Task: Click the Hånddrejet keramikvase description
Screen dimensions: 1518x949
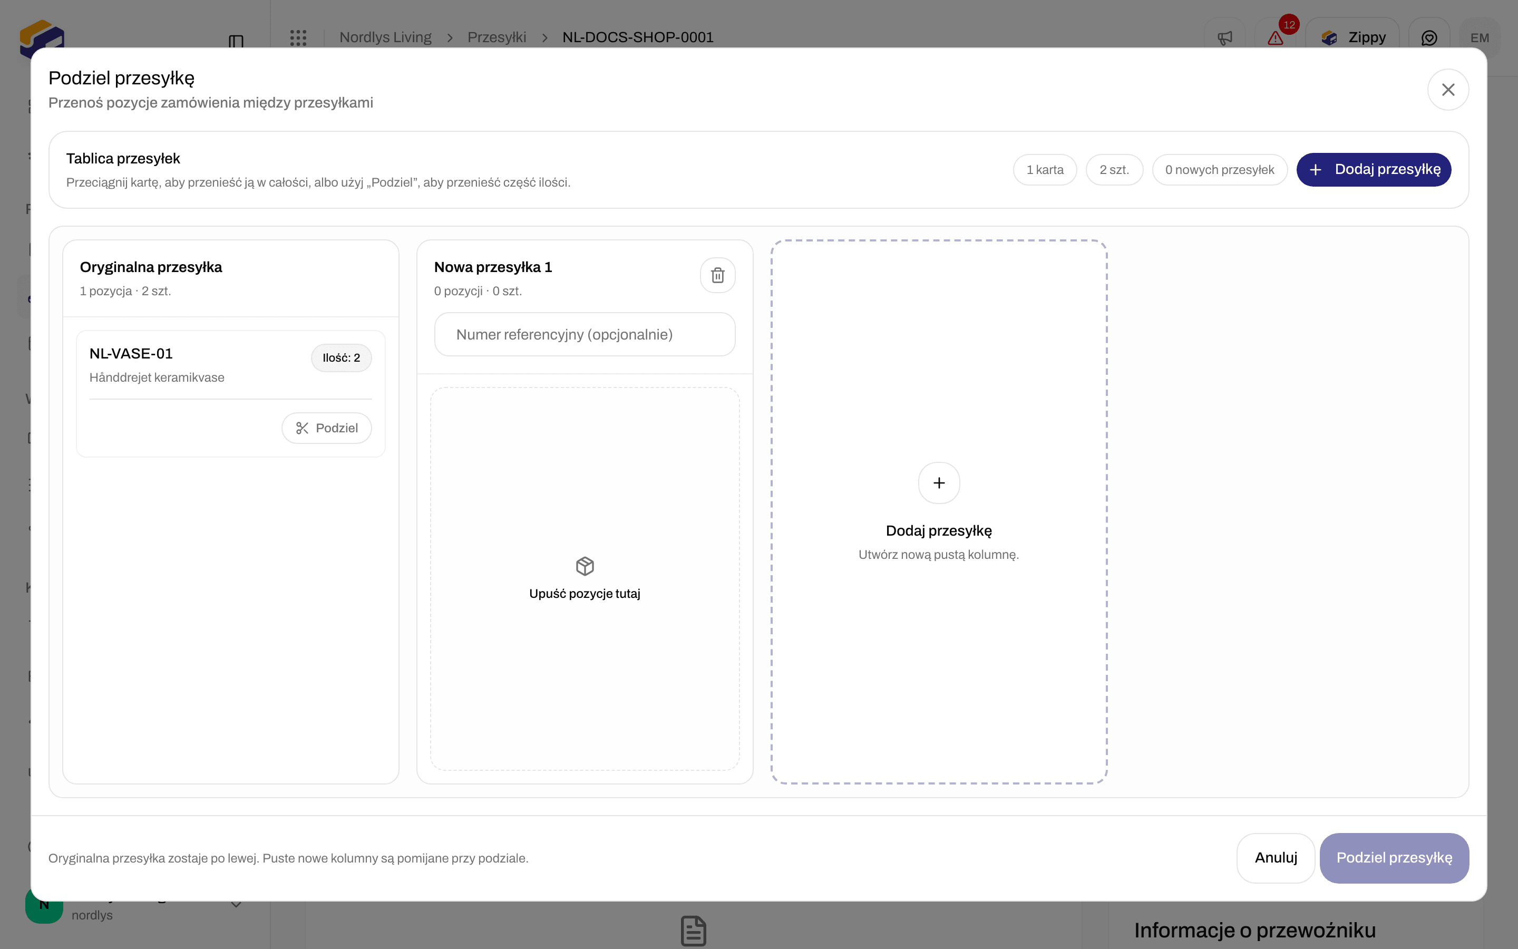Action: 157,377
